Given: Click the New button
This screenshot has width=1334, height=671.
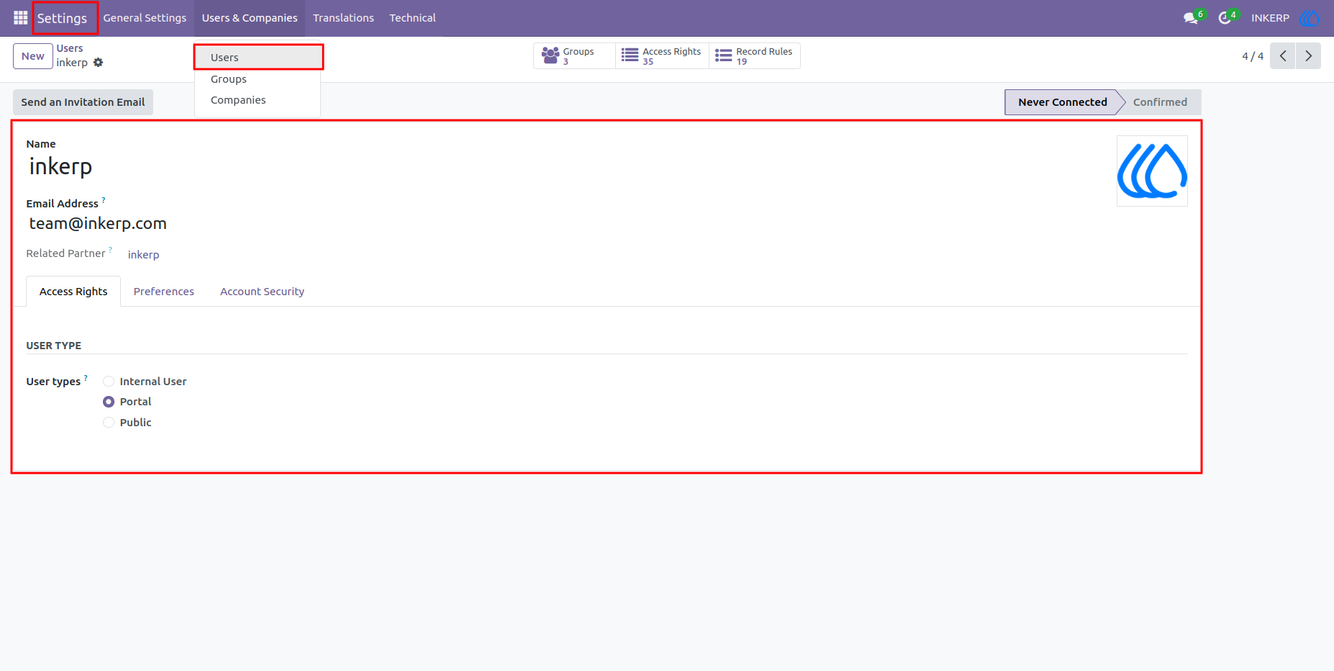Looking at the screenshot, I should [x=33, y=56].
